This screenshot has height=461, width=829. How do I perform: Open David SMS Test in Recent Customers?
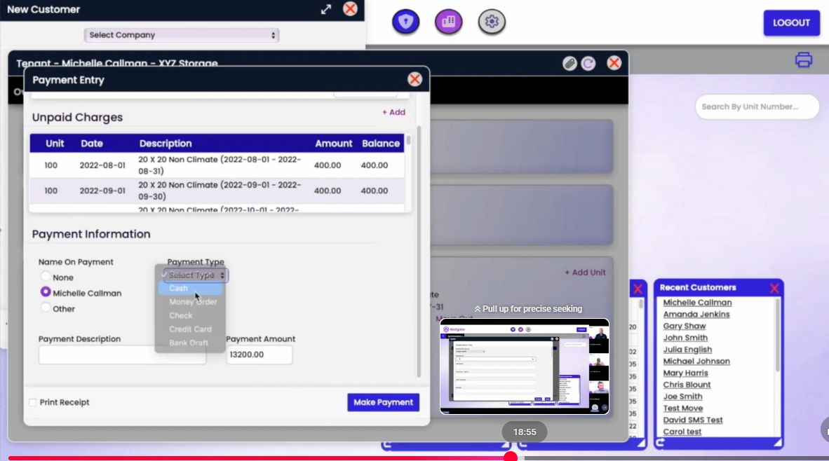click(693, 420)
